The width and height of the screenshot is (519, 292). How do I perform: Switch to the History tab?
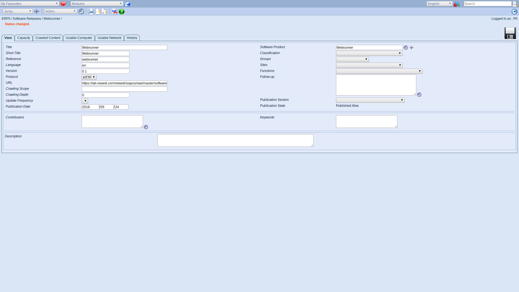coord(132,38)
